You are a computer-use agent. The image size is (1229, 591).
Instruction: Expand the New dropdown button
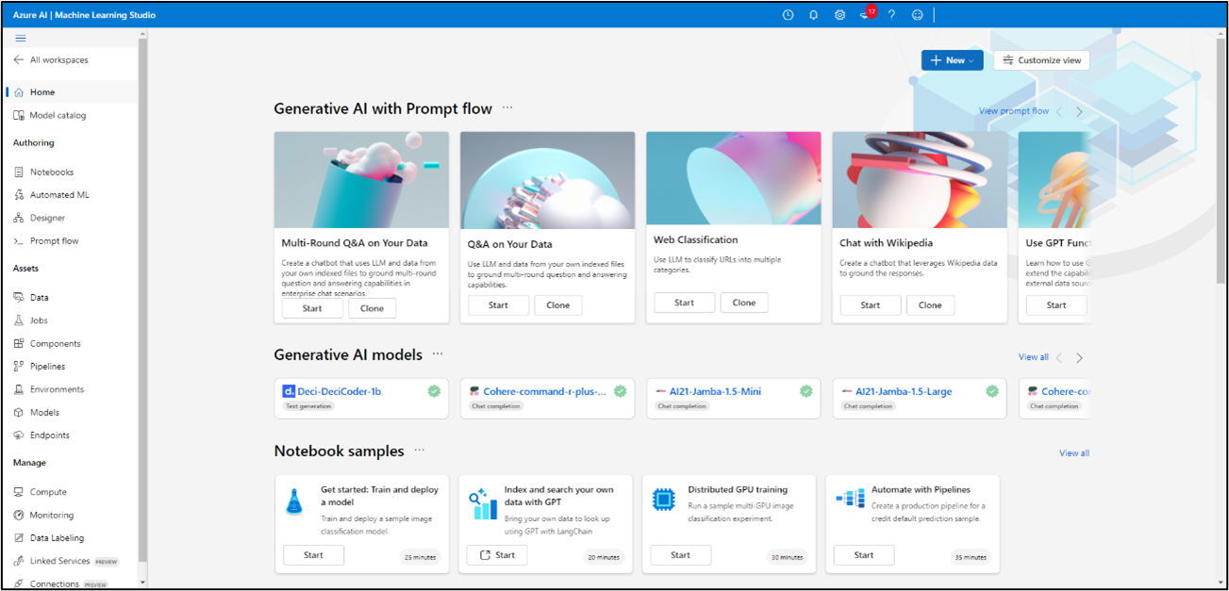[953, 60]
